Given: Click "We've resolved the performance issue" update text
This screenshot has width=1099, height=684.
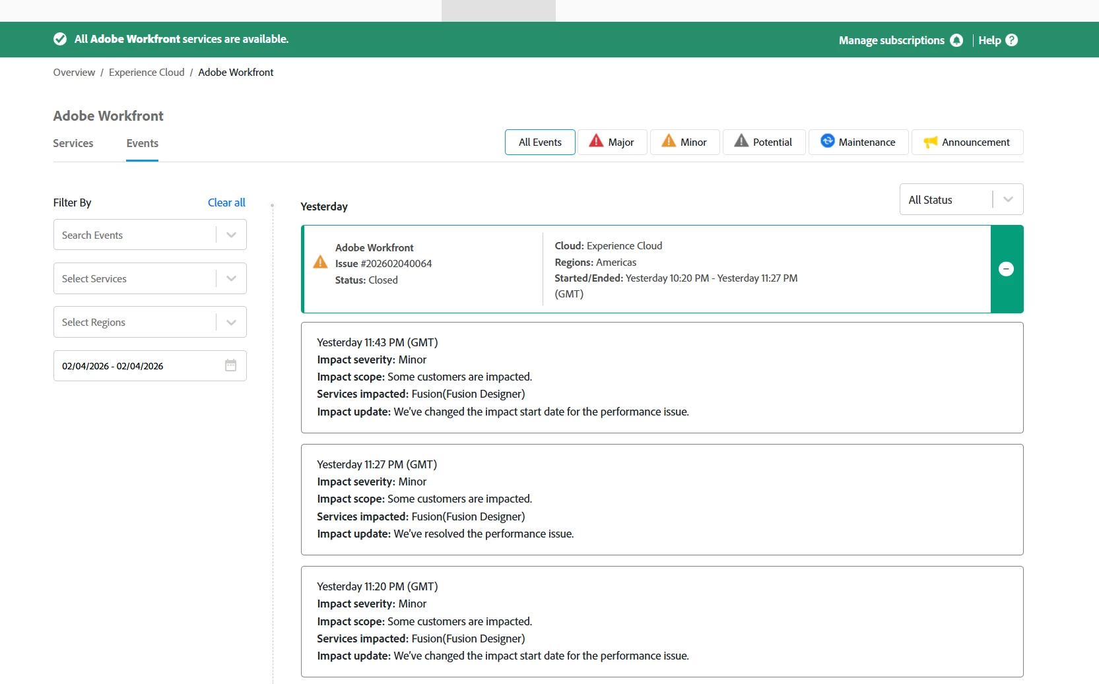Looking at the screenshot, I should pyautogui.click(x=484, y=534).
